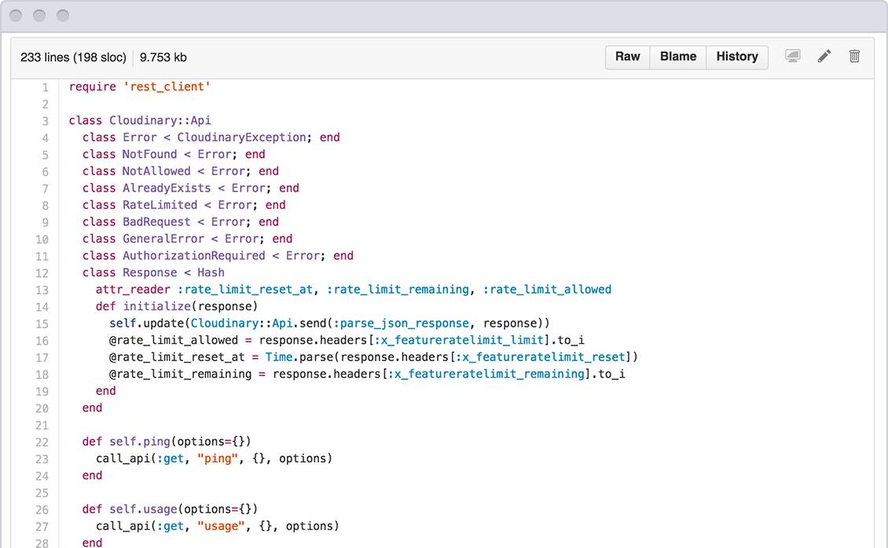This screenshot has width=888, height=548.
Task: Select line number 14
Action: [x=42, y=307]
